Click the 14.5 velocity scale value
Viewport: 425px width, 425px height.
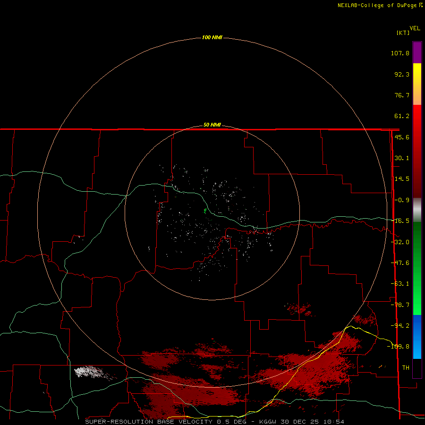(402, 179)
